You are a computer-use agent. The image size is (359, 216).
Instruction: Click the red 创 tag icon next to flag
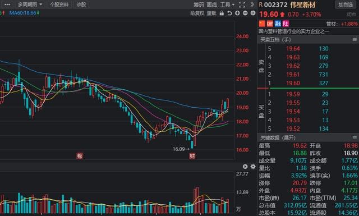pos(270,24)
